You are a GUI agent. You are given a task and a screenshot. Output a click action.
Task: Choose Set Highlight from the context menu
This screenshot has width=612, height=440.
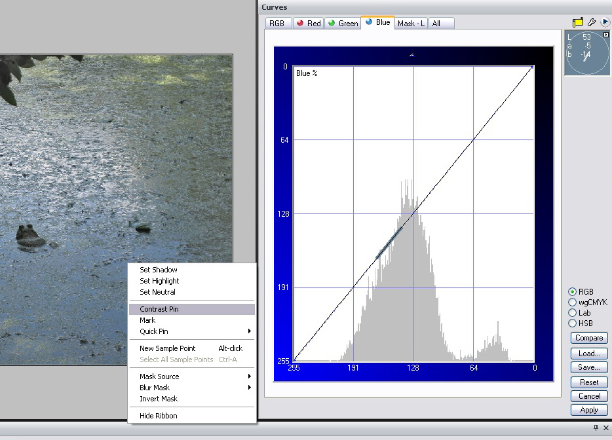pos(191,281)
